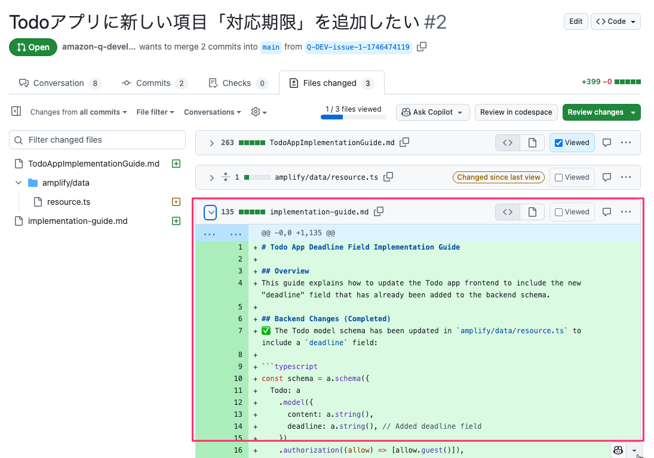Viewport: 654px width, 458px height.
Task: Open the Changes from all commits dropdown
Action: [x=78, y=112]
